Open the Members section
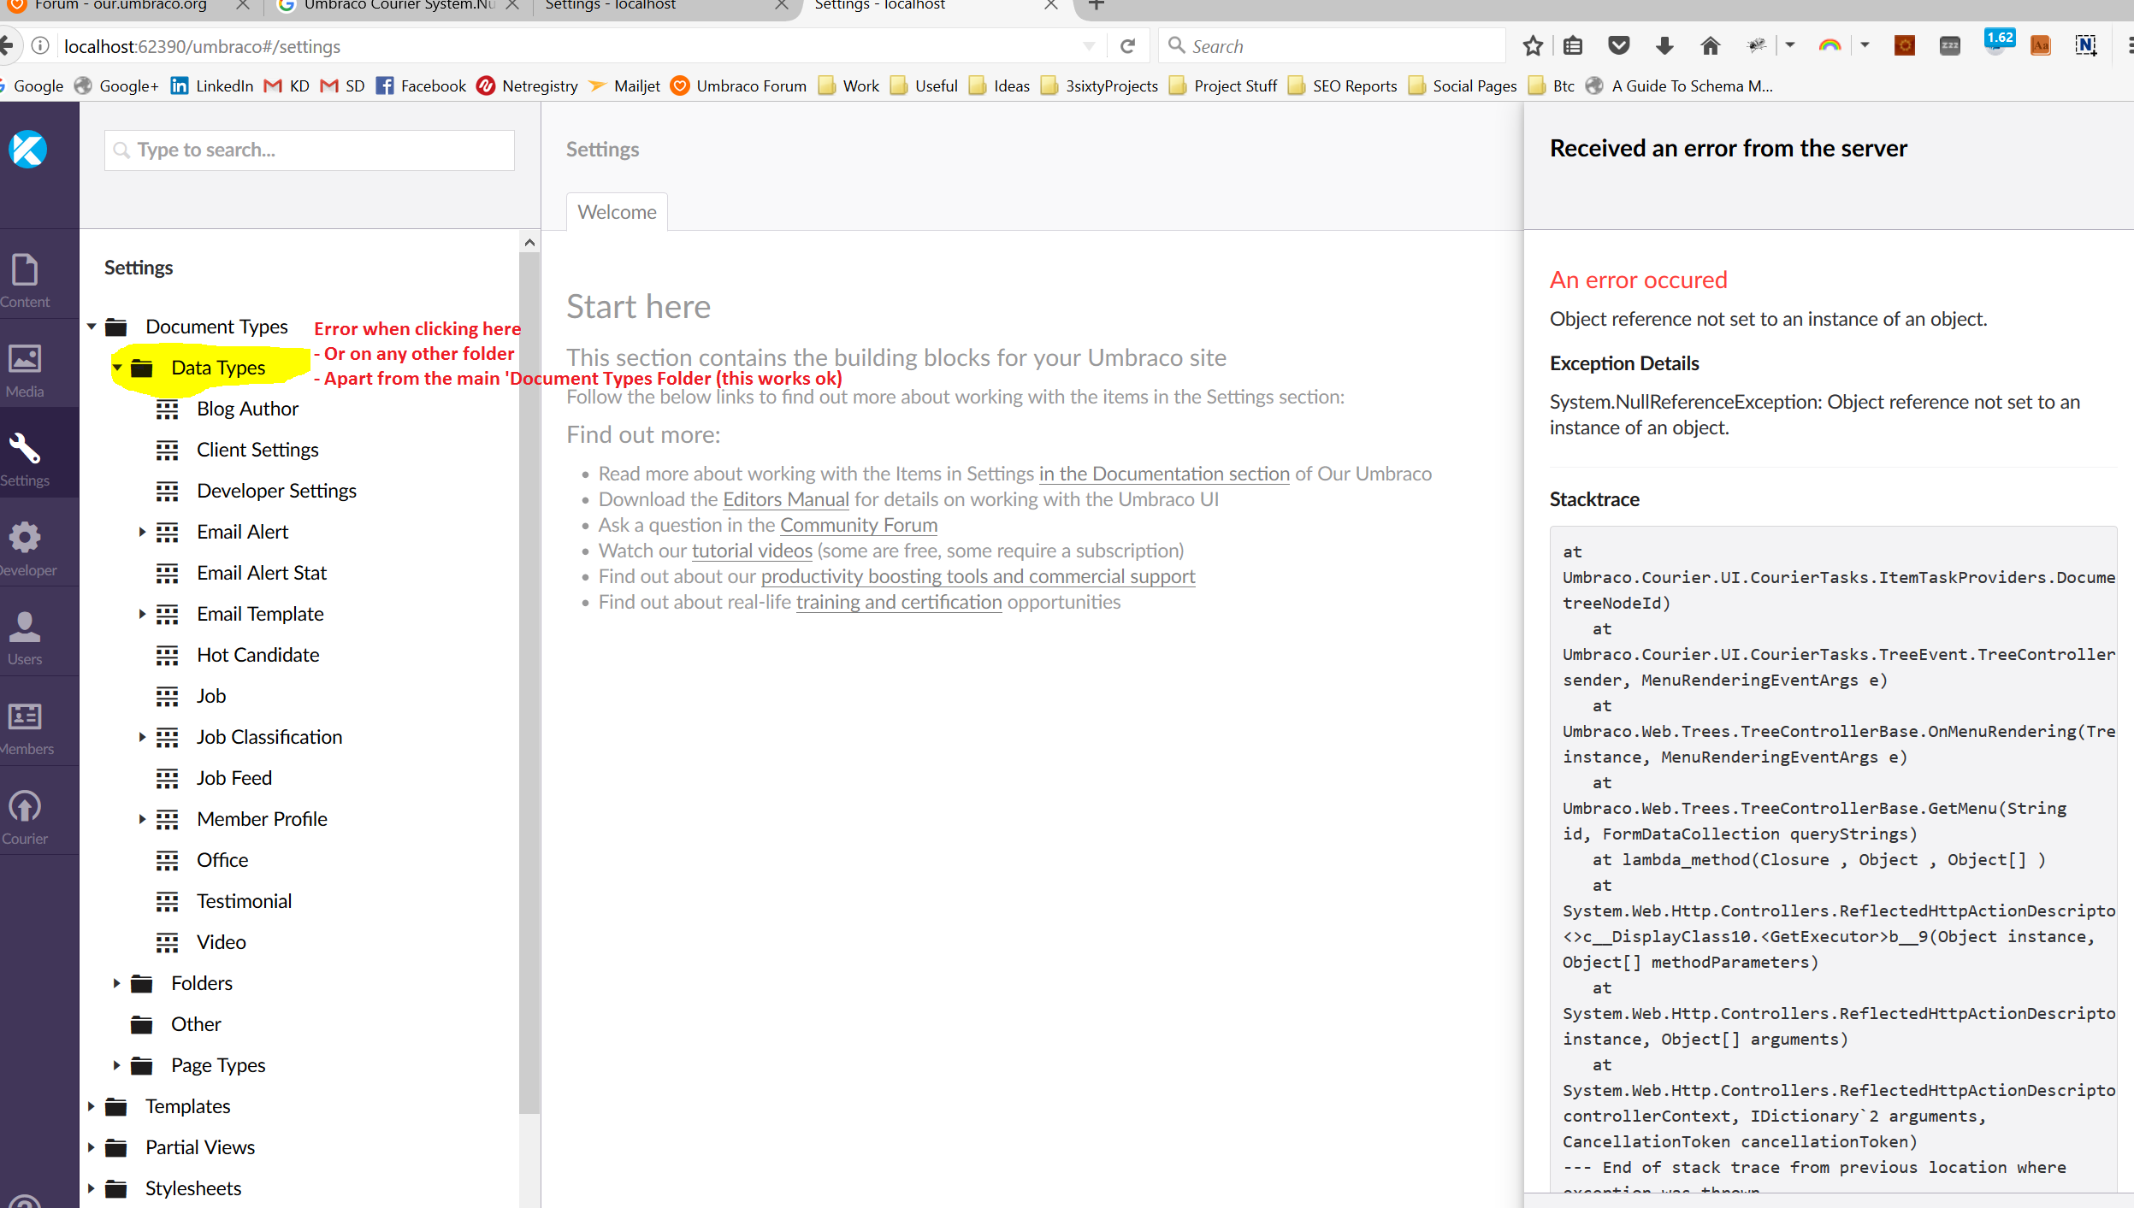 click(x=25, y=728)
